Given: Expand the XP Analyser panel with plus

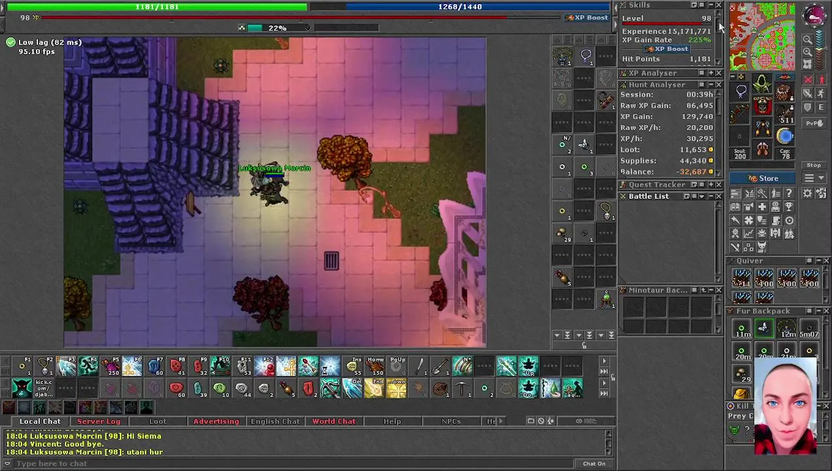Looking at the screenshot, I should pyautogui.click(x=711, y=73).
